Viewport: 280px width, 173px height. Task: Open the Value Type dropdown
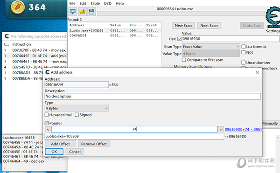[x=211, y=54]
